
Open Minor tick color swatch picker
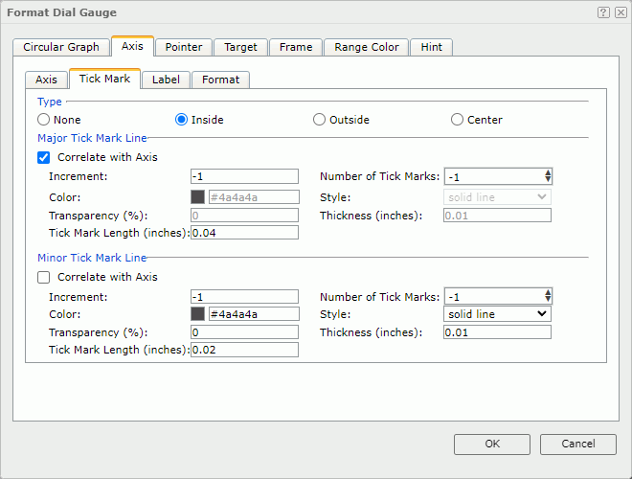tap(197, 314)
